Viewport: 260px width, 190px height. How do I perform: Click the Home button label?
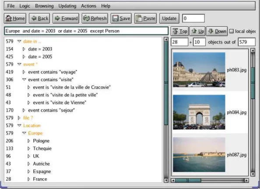(x=18, y=18)
